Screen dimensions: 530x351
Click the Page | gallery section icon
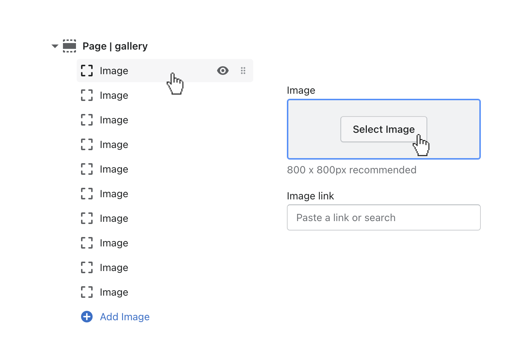coord(69,46)
